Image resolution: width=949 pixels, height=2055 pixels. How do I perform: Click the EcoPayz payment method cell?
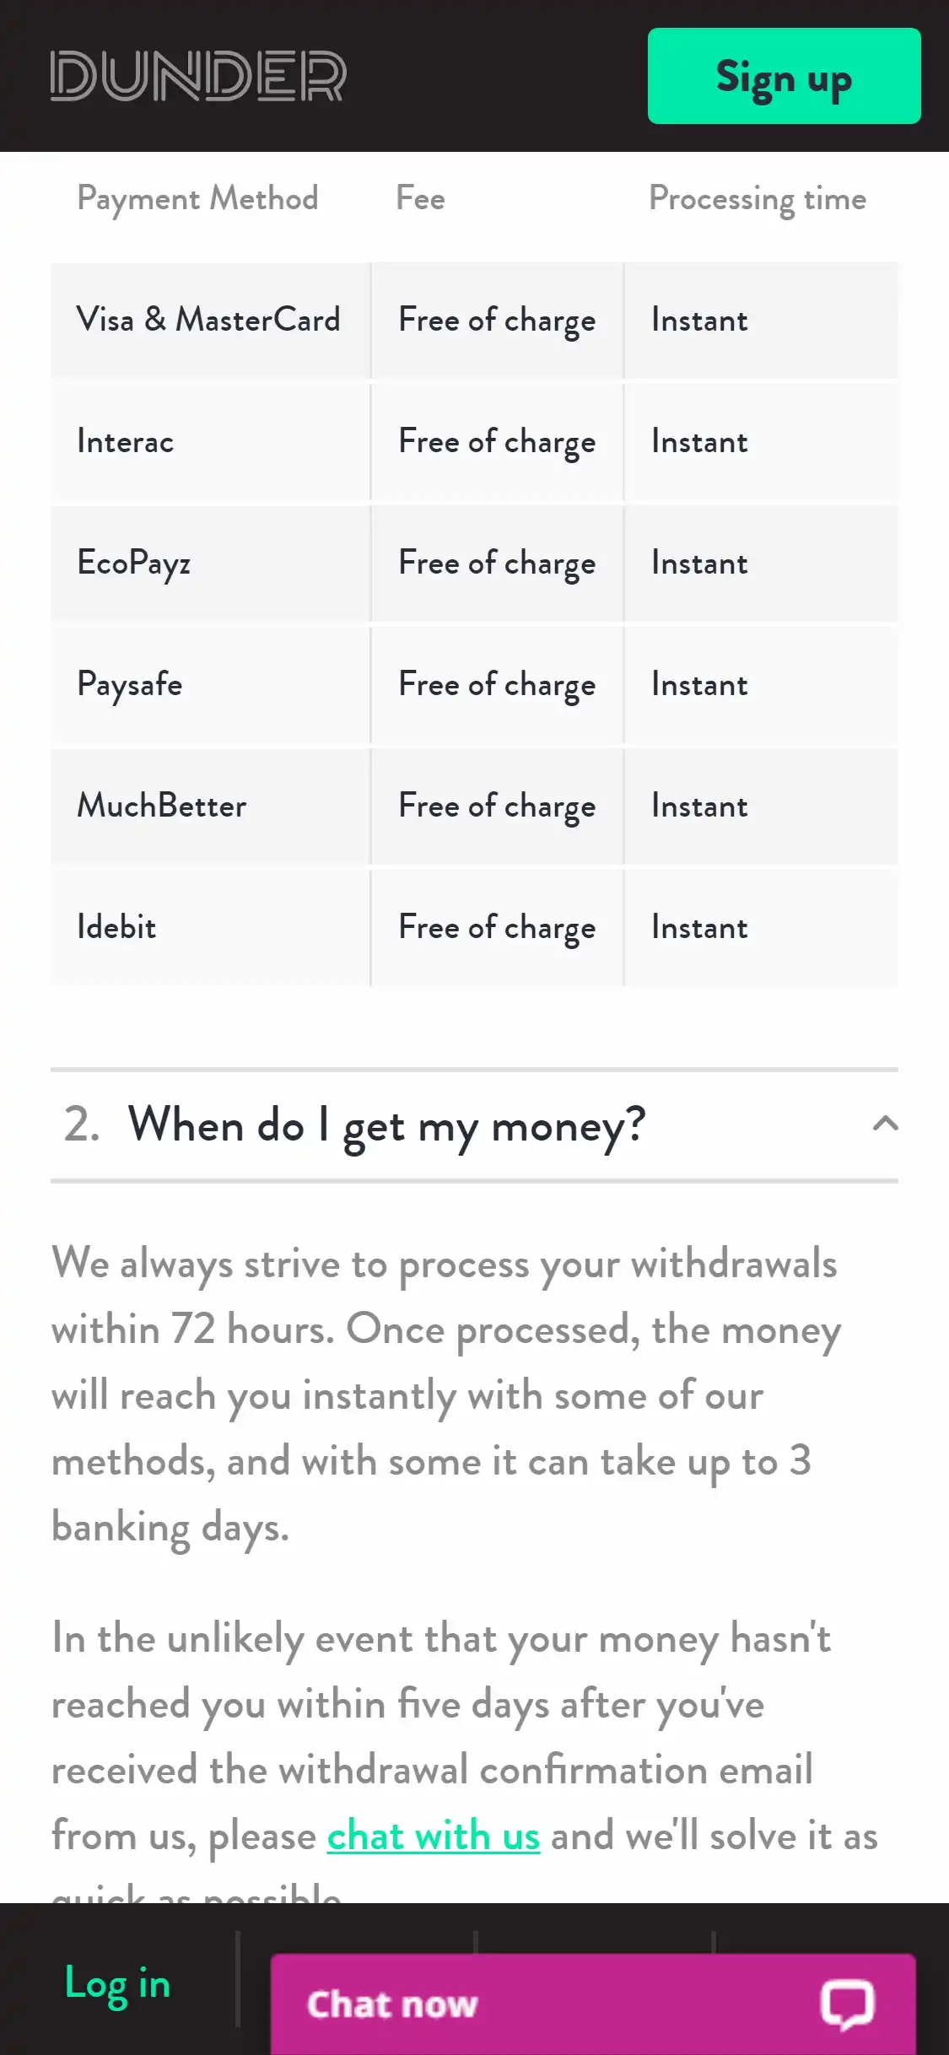pos(134,564)
